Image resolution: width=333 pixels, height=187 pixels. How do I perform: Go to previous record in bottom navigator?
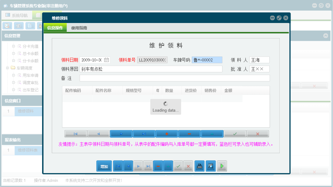pos(128,166)
